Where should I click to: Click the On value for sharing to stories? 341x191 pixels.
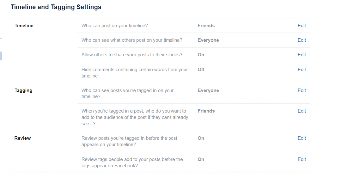tap(201, 55)
